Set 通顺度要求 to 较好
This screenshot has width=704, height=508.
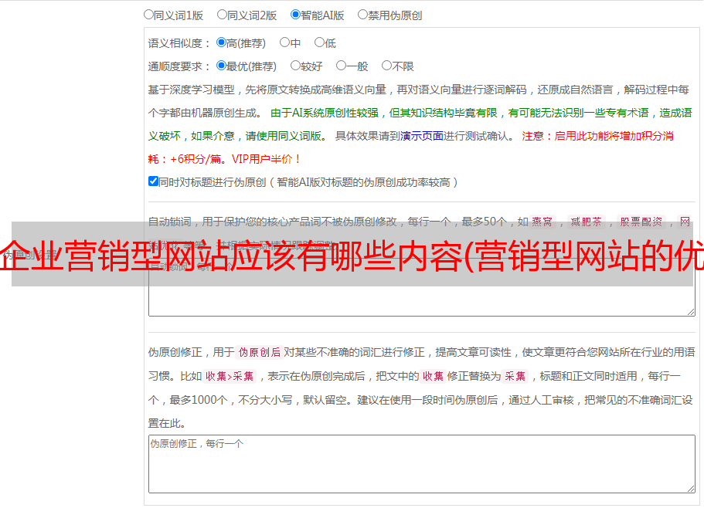click(295, 66)
